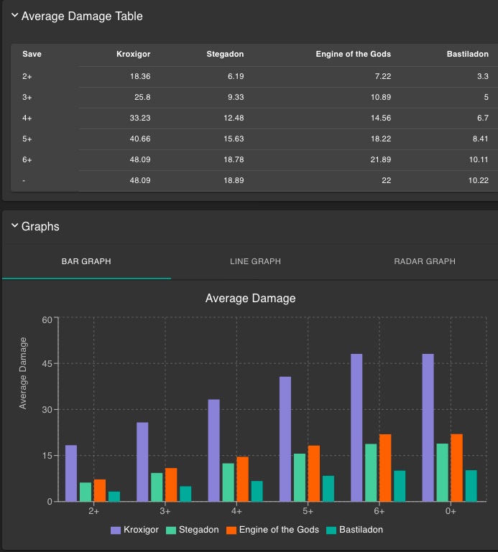Click Engine of the Gods value 21.89
Viewport: 498px width, 552px height.
pos(381,159)
